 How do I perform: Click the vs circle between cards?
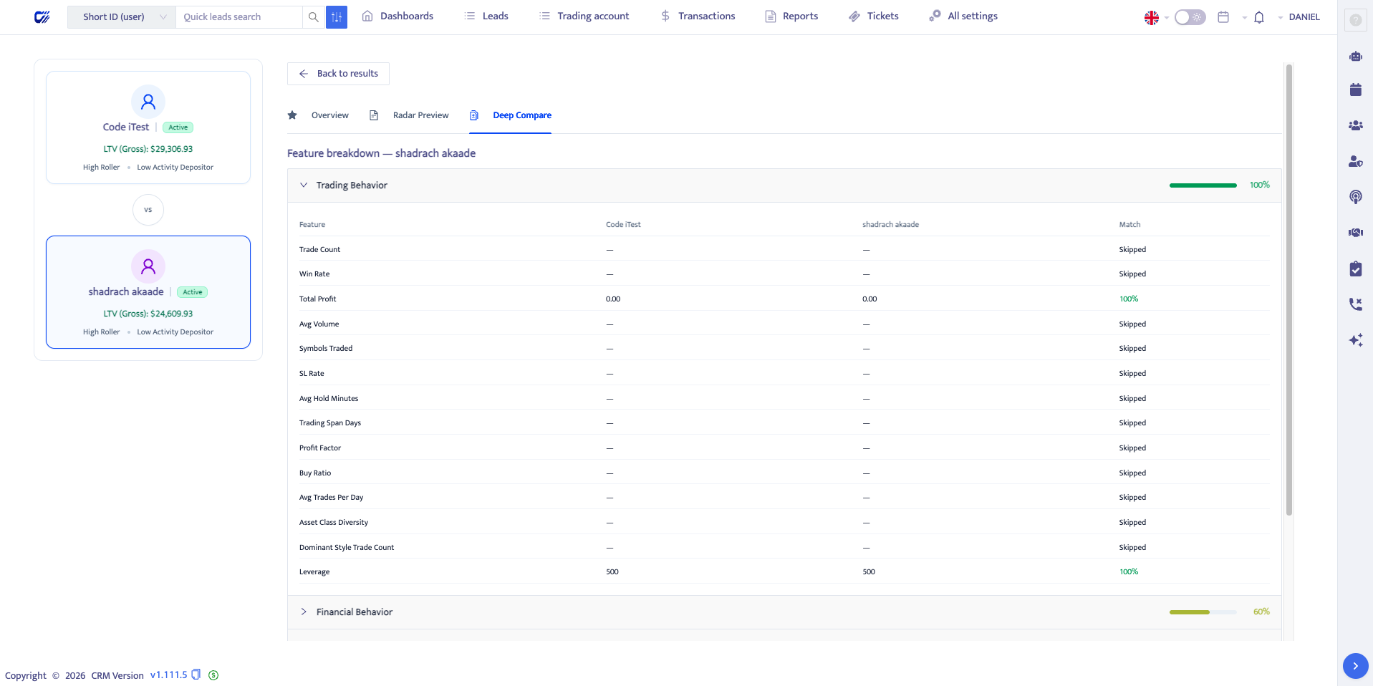pos(148,210)
